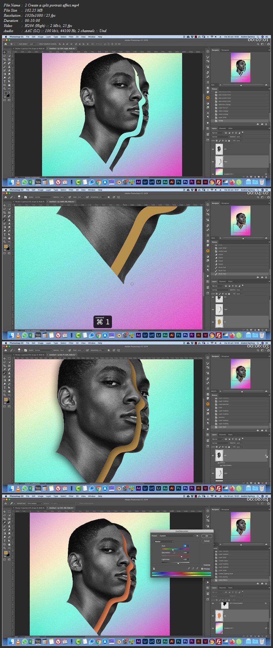Viewport: 273px width, 648px height.
Task: Select Type tool in the 00:08:04 frame
Action: point(4,541)
